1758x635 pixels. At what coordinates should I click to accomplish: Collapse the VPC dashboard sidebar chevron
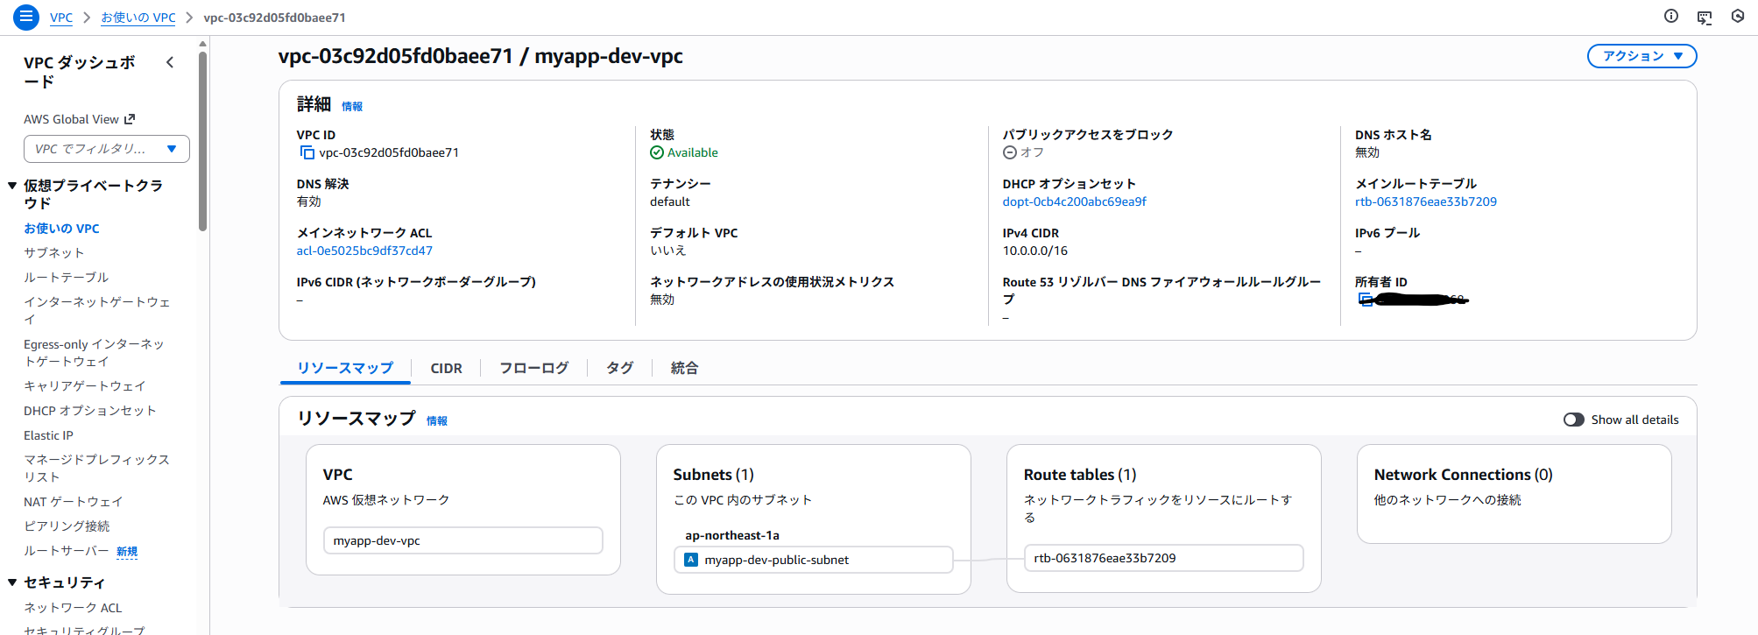[170, 62]
